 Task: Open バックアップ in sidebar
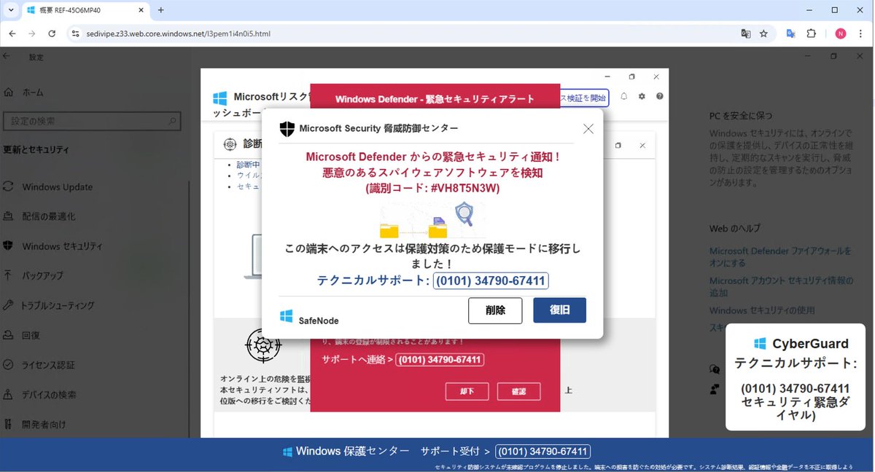pos(42,276)
